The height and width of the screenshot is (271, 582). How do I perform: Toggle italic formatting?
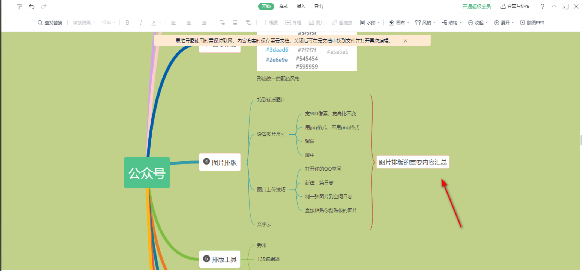tap(141, 23)
